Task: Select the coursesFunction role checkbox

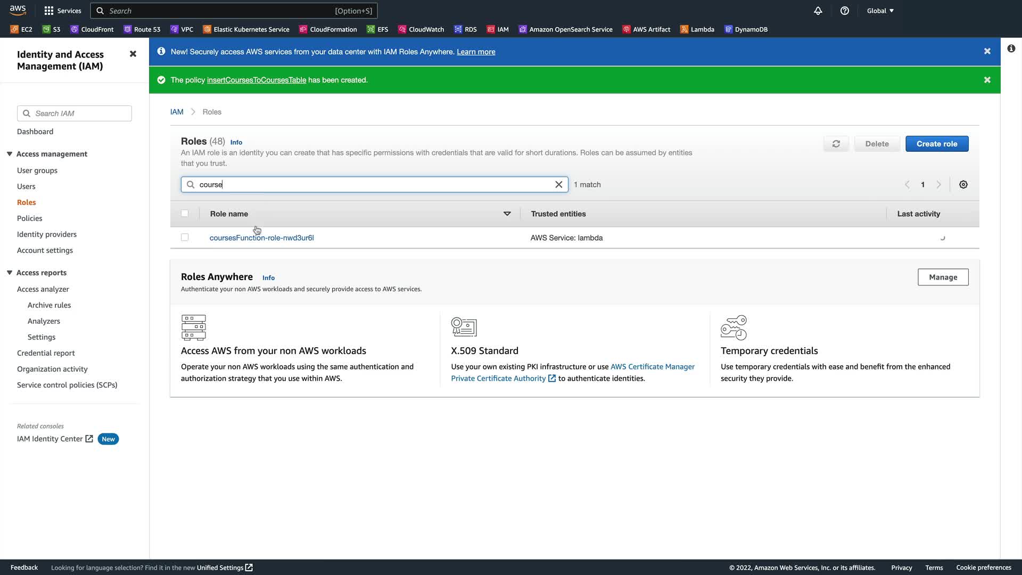Action: pos(185,237)
